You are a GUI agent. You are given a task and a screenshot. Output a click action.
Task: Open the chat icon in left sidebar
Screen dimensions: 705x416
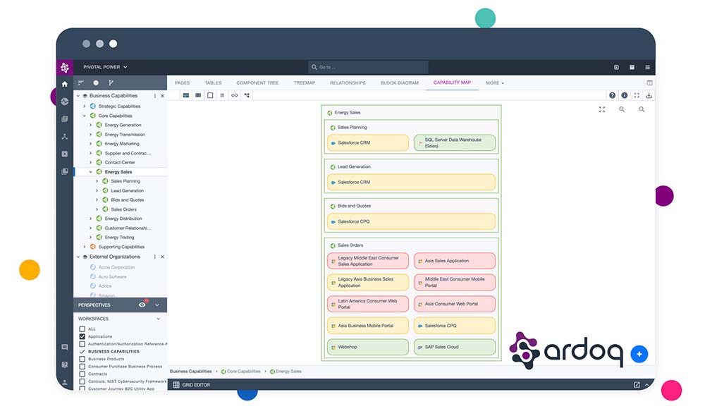65,347
